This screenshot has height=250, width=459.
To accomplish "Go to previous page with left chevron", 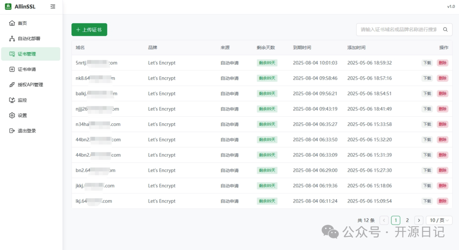I will point(384,220).
